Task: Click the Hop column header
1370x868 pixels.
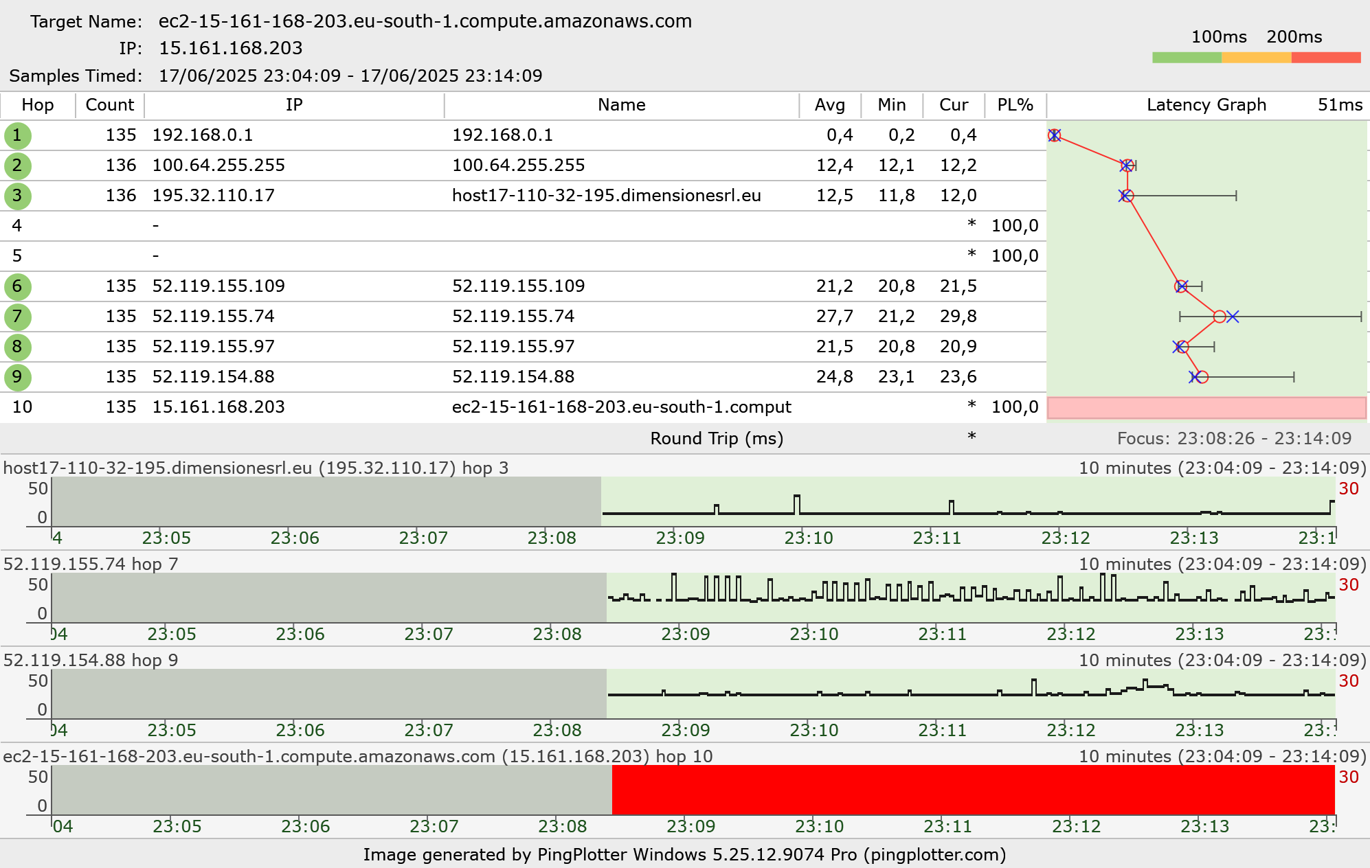Action: [x=37, y=105]
